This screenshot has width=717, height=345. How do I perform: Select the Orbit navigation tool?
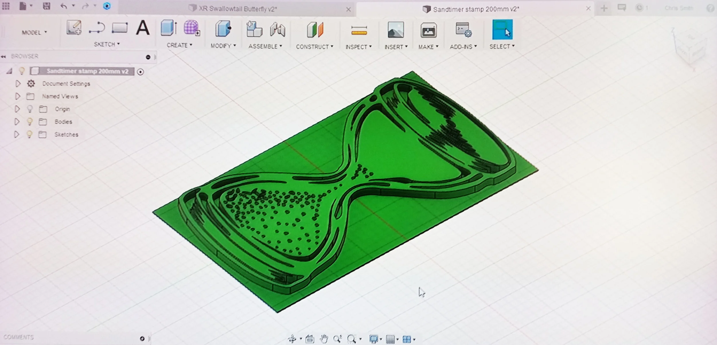pos(292,339)
